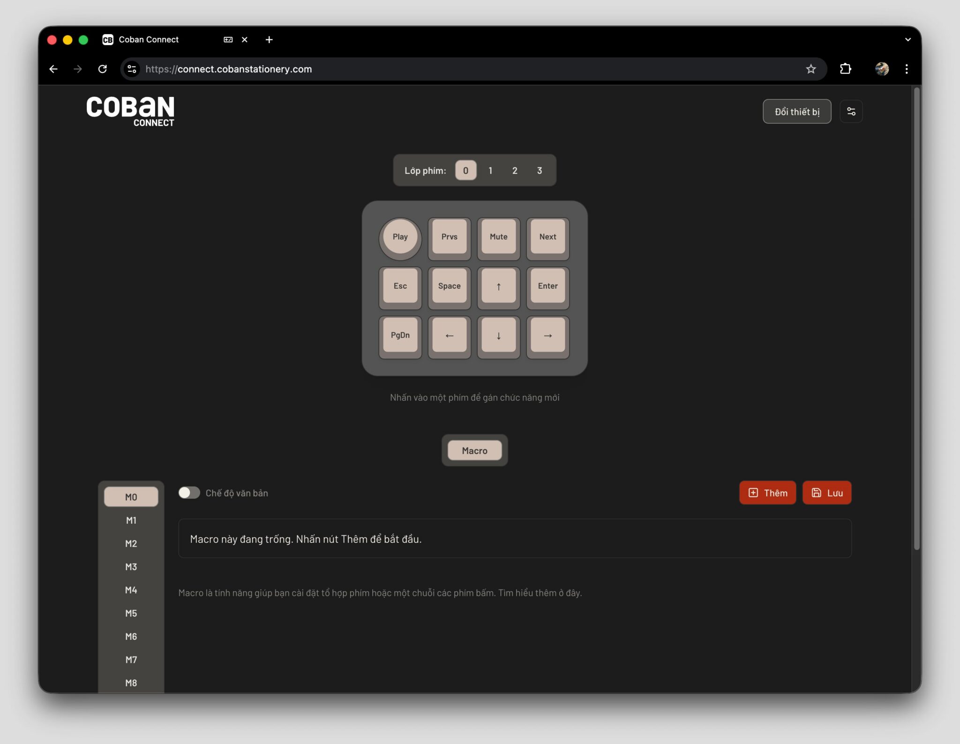Click the site information icon in address bar
This screenshot has height=744, width=960.
click(x=132, y=69)
